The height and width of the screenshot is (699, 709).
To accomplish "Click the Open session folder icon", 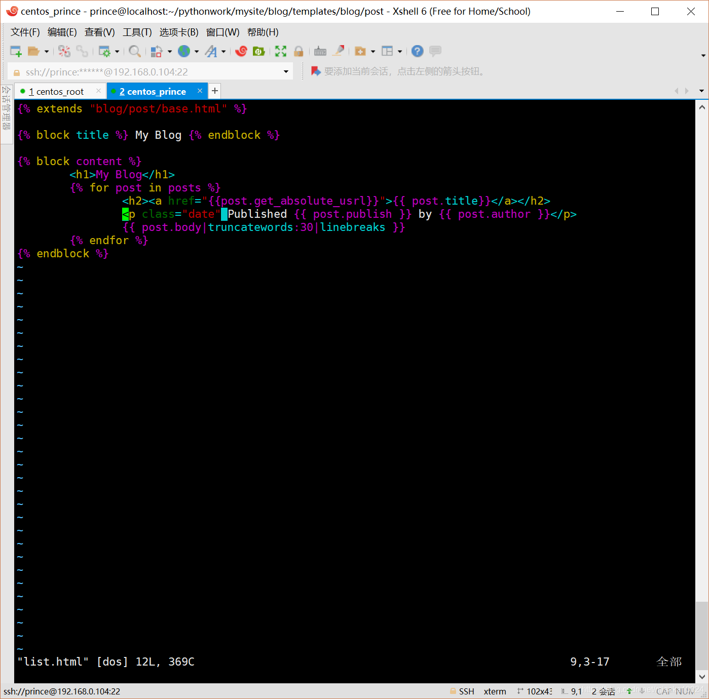I will click(33, 51).
